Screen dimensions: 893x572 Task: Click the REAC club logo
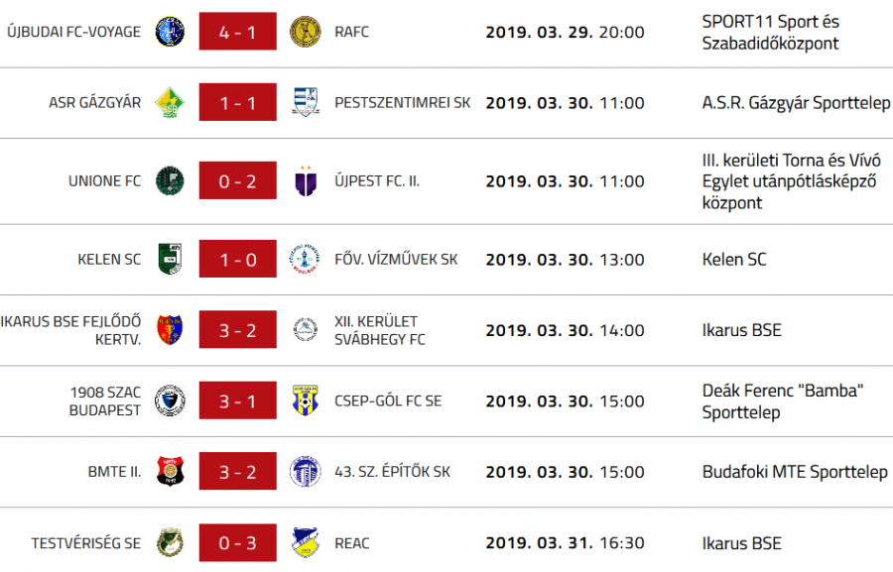[305, 543]
